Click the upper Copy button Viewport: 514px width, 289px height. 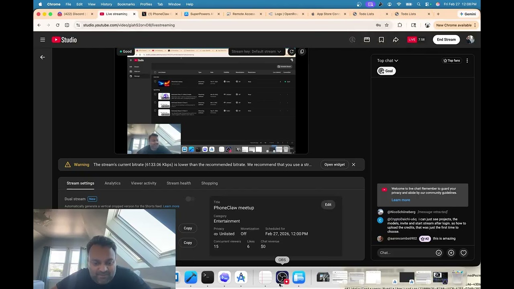coord(188,228)
